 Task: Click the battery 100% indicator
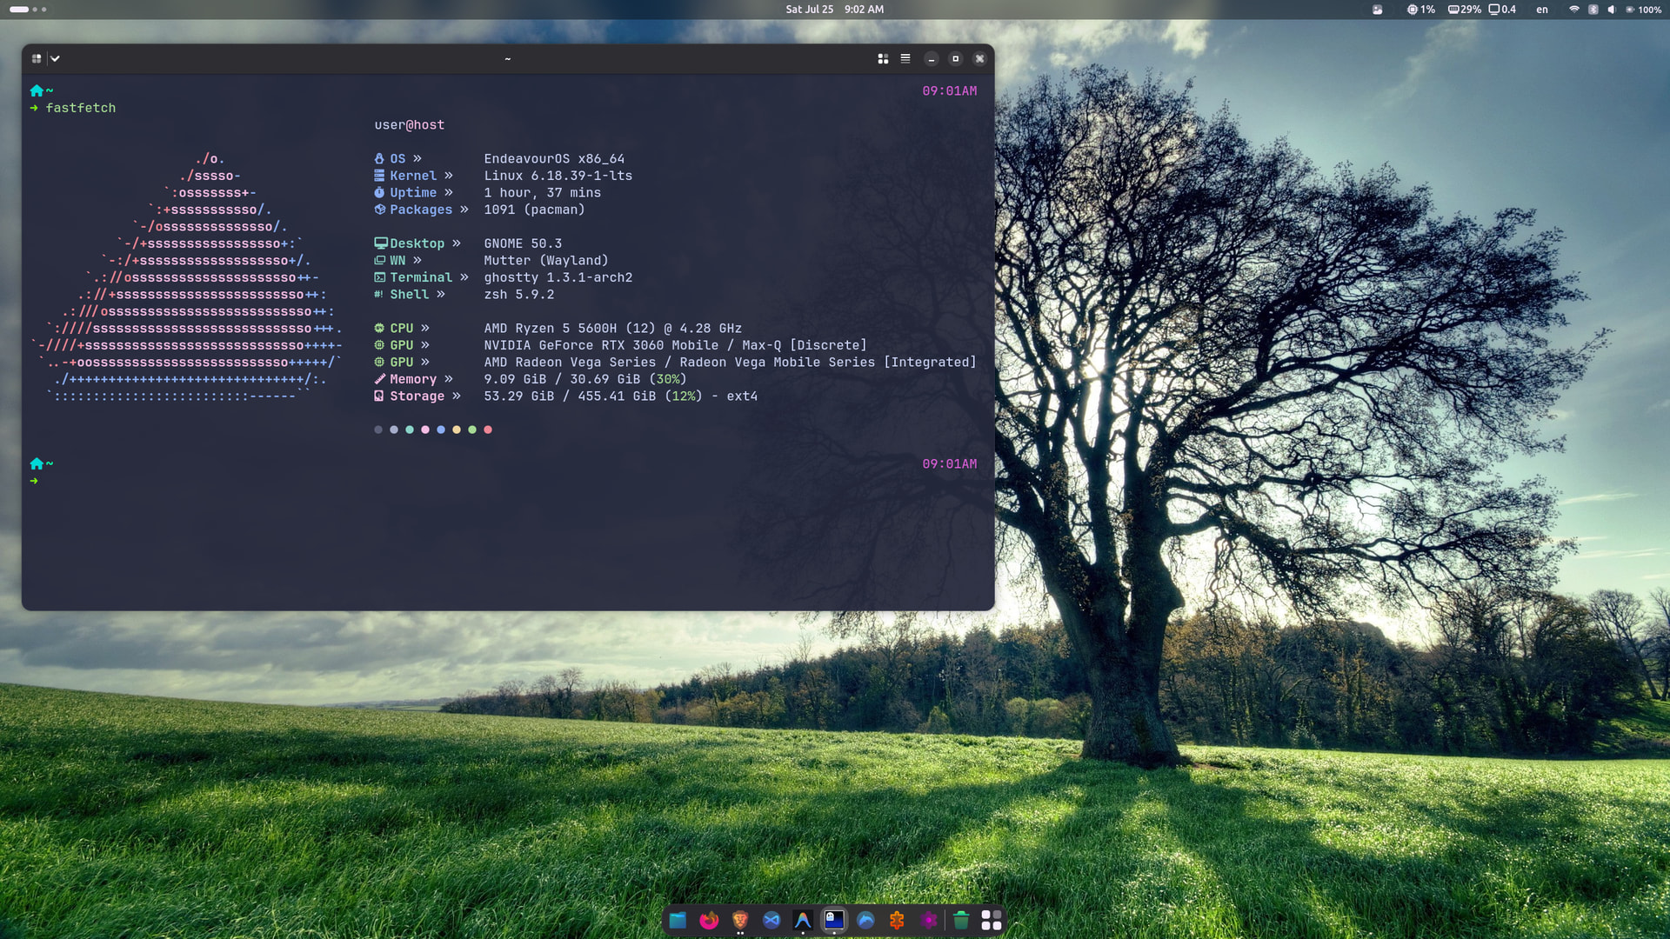1644,10
